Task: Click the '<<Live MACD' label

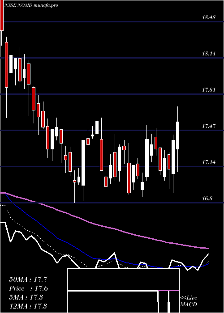Action: pyautogui.click(x=189, y=301)
